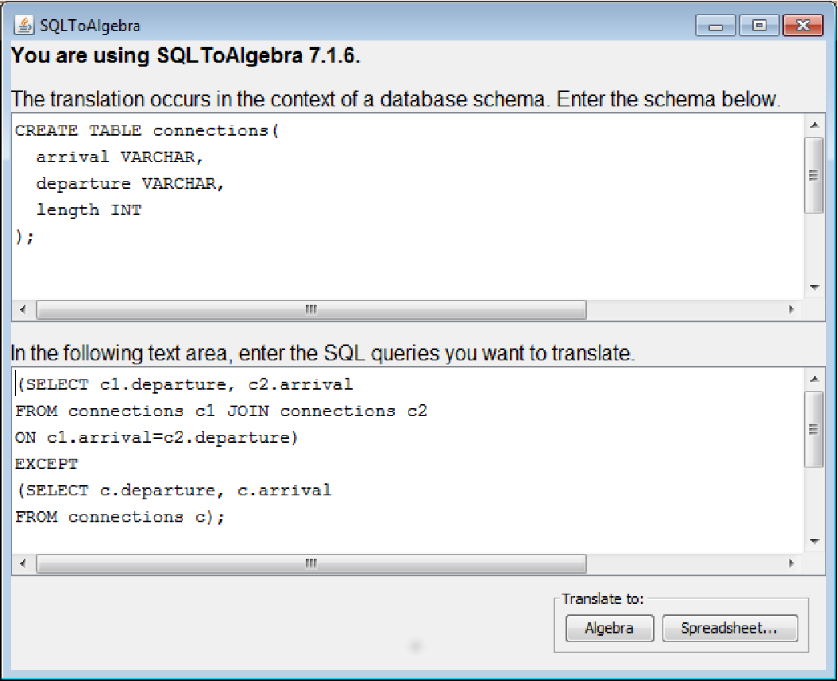Click the 'ON c1.arrival=c2.departure)' query line
Screen dimensions: 838x681
point(156,438)
